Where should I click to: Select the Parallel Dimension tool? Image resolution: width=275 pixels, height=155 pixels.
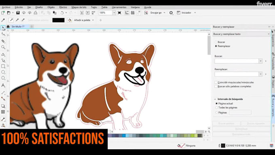[x=3, y=93]
